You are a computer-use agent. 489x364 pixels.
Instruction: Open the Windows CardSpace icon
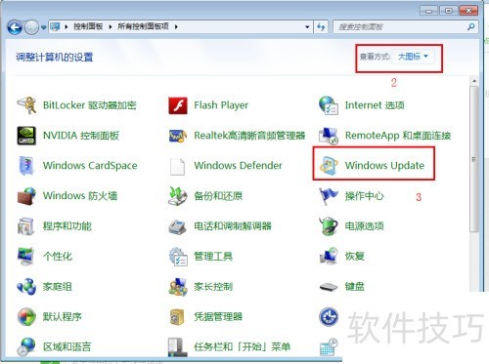(26, 165)
